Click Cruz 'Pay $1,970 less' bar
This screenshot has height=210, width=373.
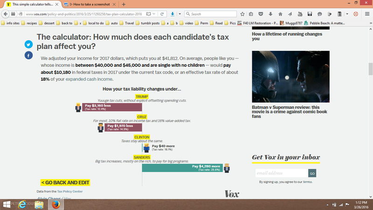click(123, 127)
